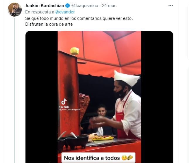
Task: Click the tweet text 'Disfruten la obra de arte'
Action: 49,24
